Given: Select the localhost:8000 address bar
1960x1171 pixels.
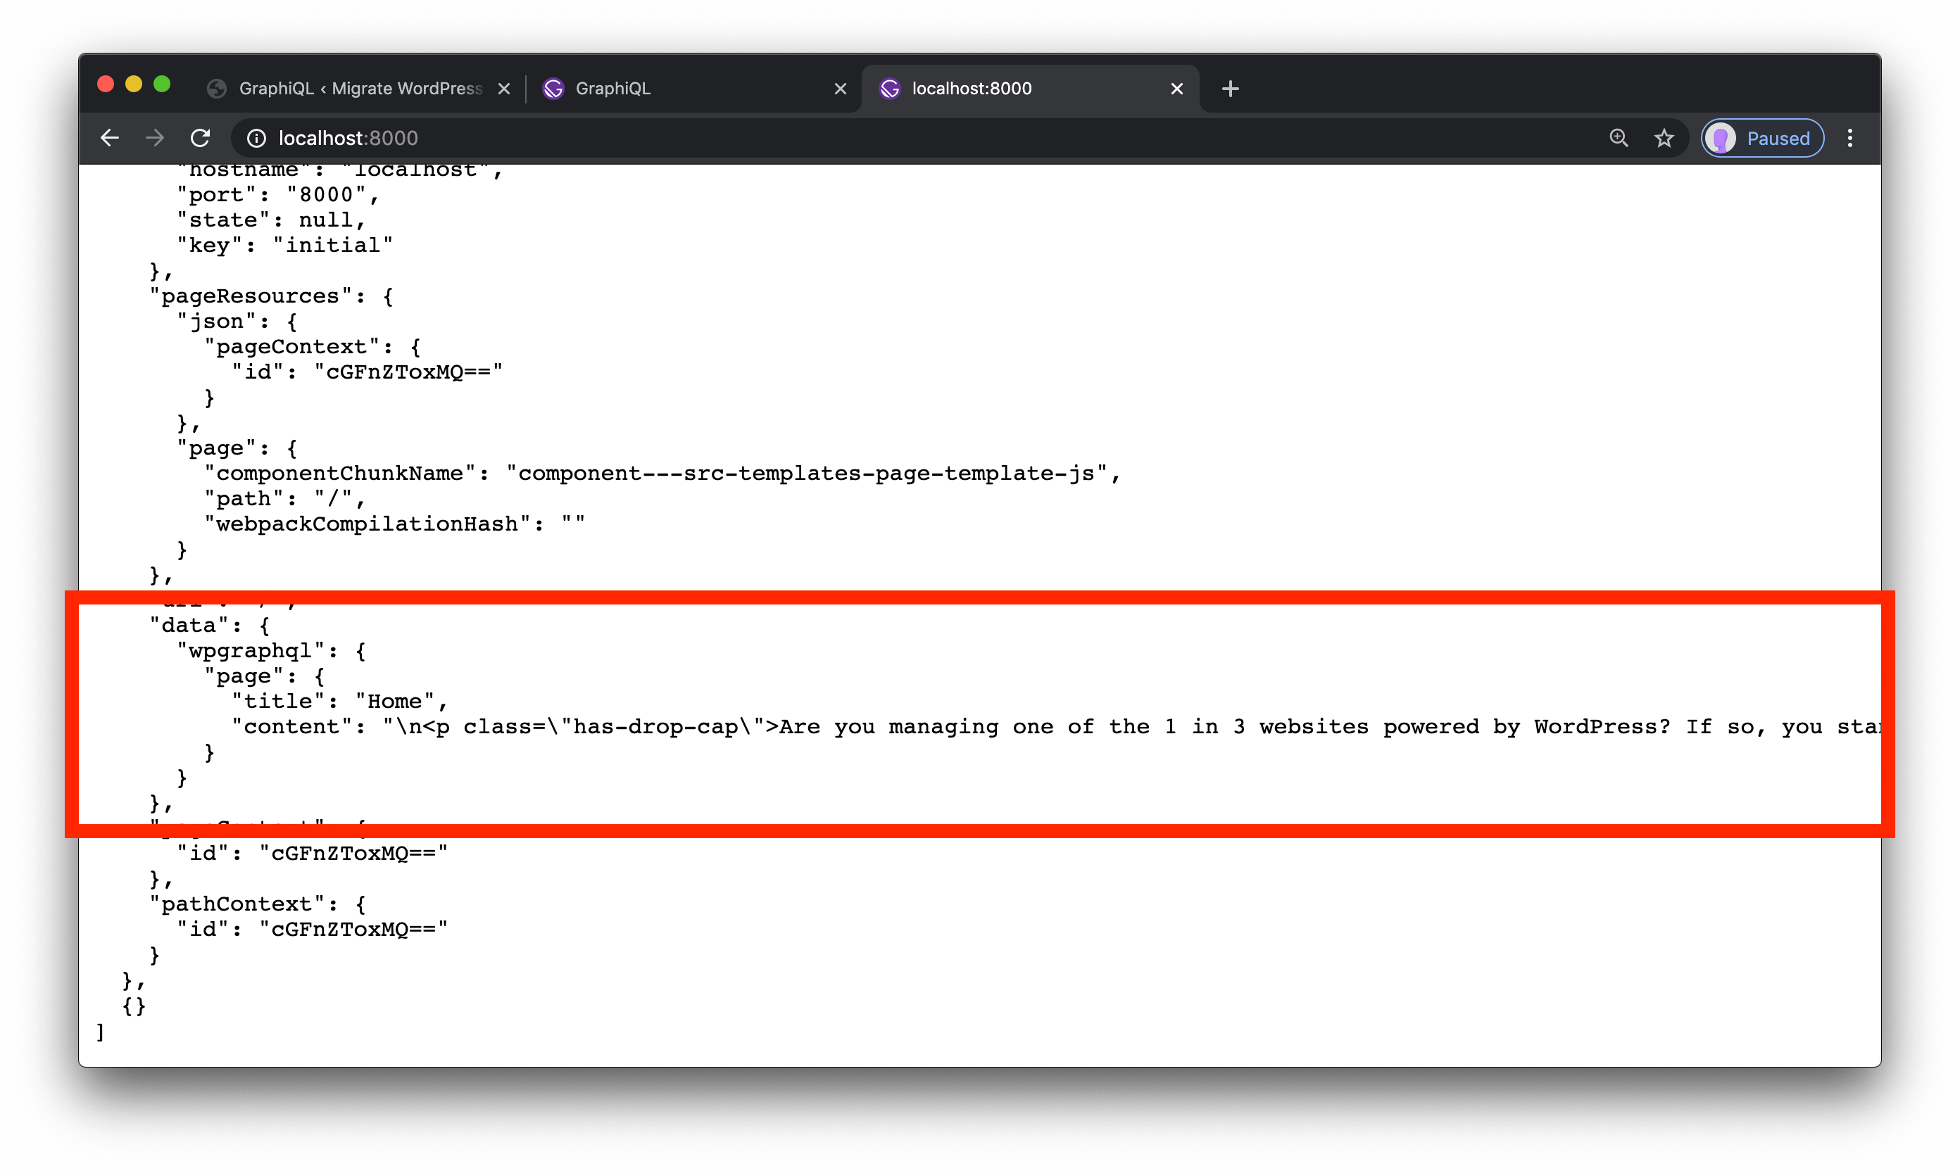Looking at the screenshot, I should coord(350,138).
